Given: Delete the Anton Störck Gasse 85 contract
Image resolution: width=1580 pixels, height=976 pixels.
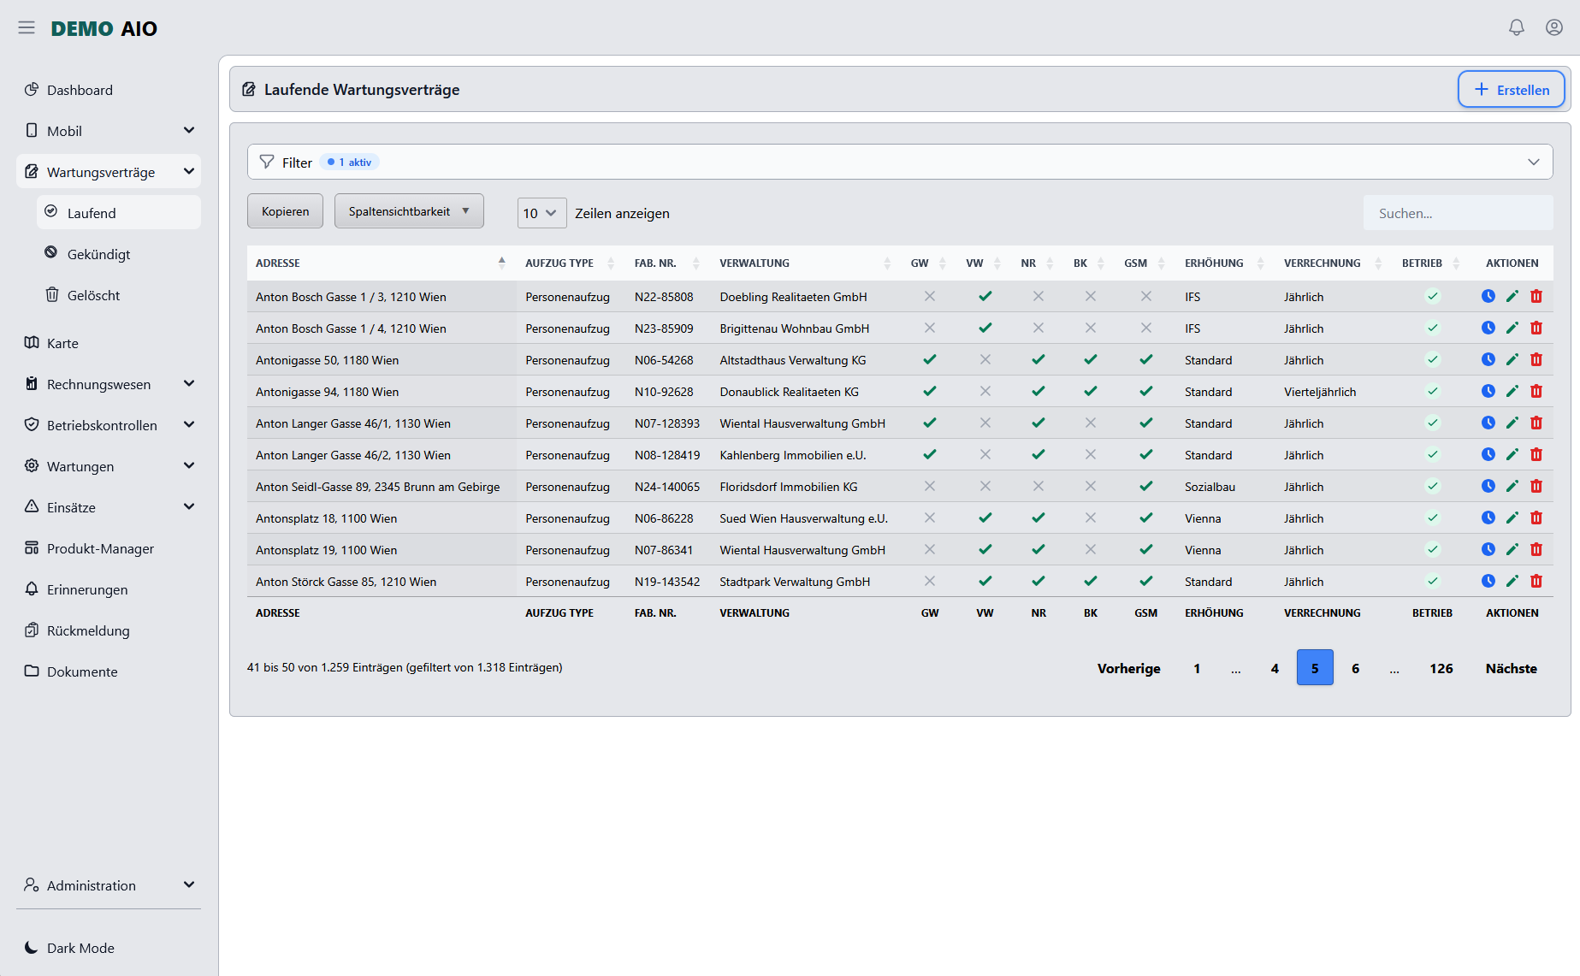Looking at the screenshot, I should point(1536,582).
